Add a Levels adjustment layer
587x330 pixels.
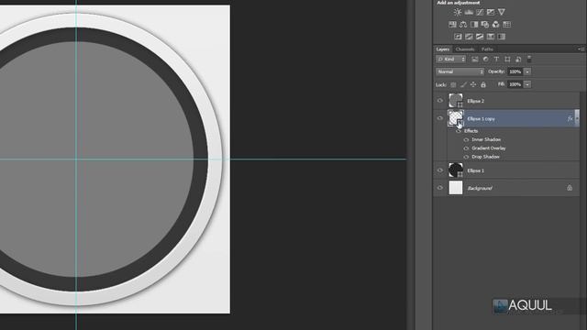click(469, 12)
